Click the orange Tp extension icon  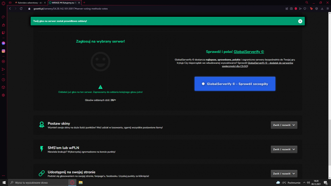pyautogui.click(x=311, y=9)
